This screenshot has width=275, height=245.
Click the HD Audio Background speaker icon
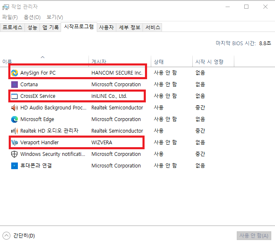[15, 108]
